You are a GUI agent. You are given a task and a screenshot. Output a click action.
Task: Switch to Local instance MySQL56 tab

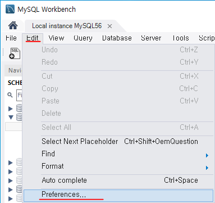[67, 26]
